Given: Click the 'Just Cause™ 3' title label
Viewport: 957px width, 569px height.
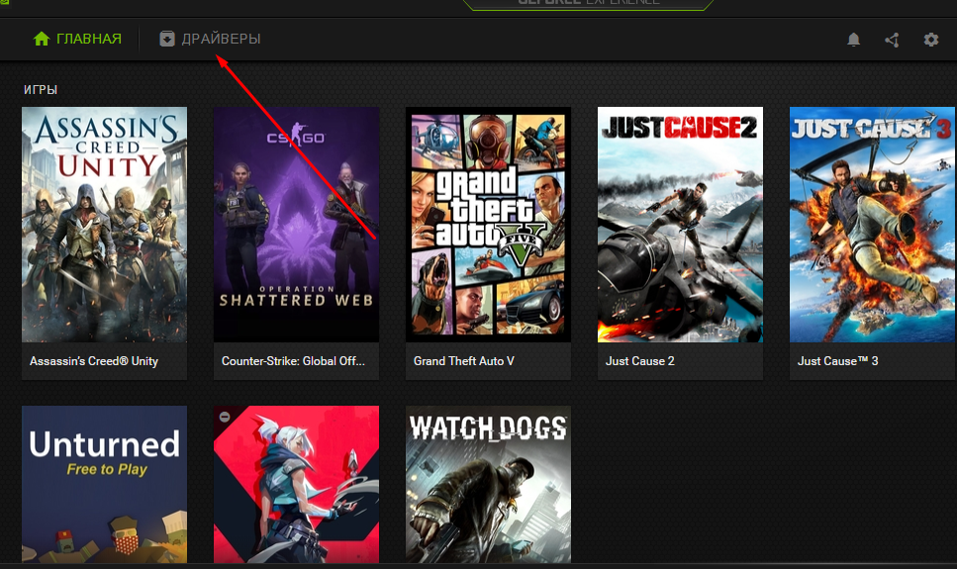Looking at the screenshot, I should [837, 361].
